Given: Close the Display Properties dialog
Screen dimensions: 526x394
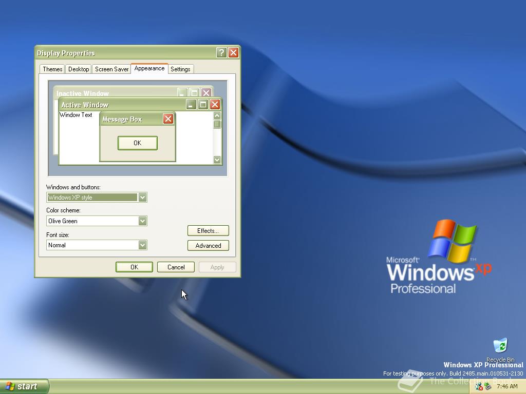Looking at the screenshot, I should point(233,53).
